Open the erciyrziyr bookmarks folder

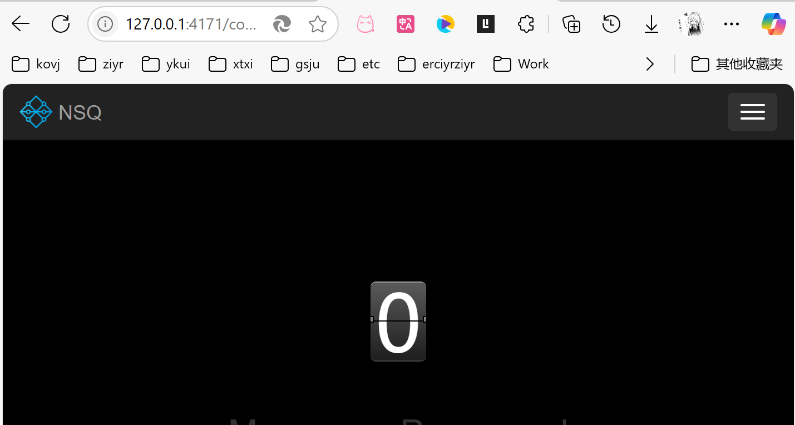[437, 65]
